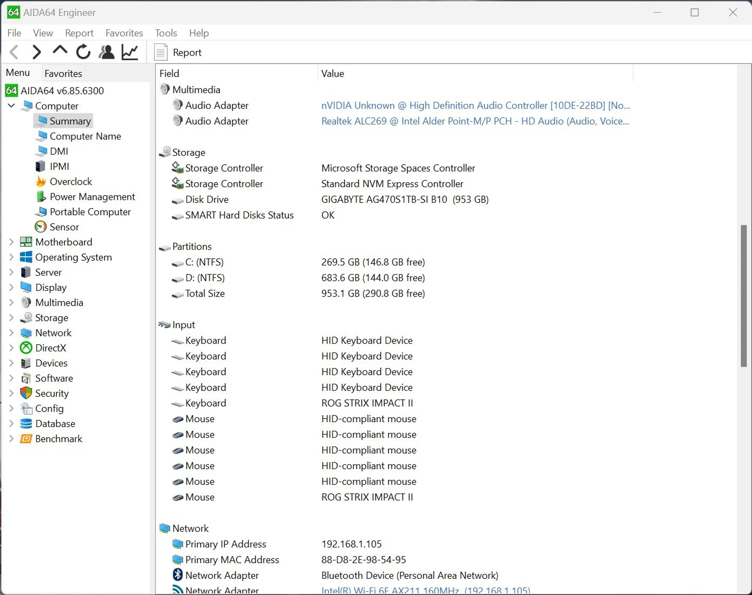Go up one level with Up arrow
The image size is (752, 595).
click(60, 51)
